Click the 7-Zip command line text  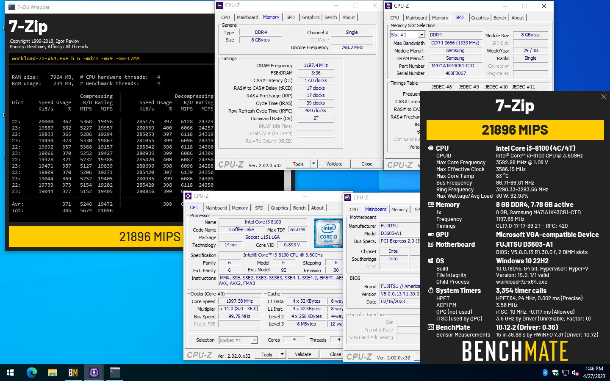point(75,58)
